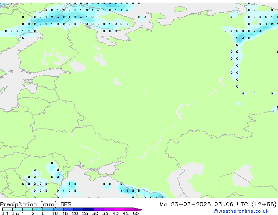Click the arrow tip above 50 mm
This screenshot has width=278, height=215.
point(139,209)
